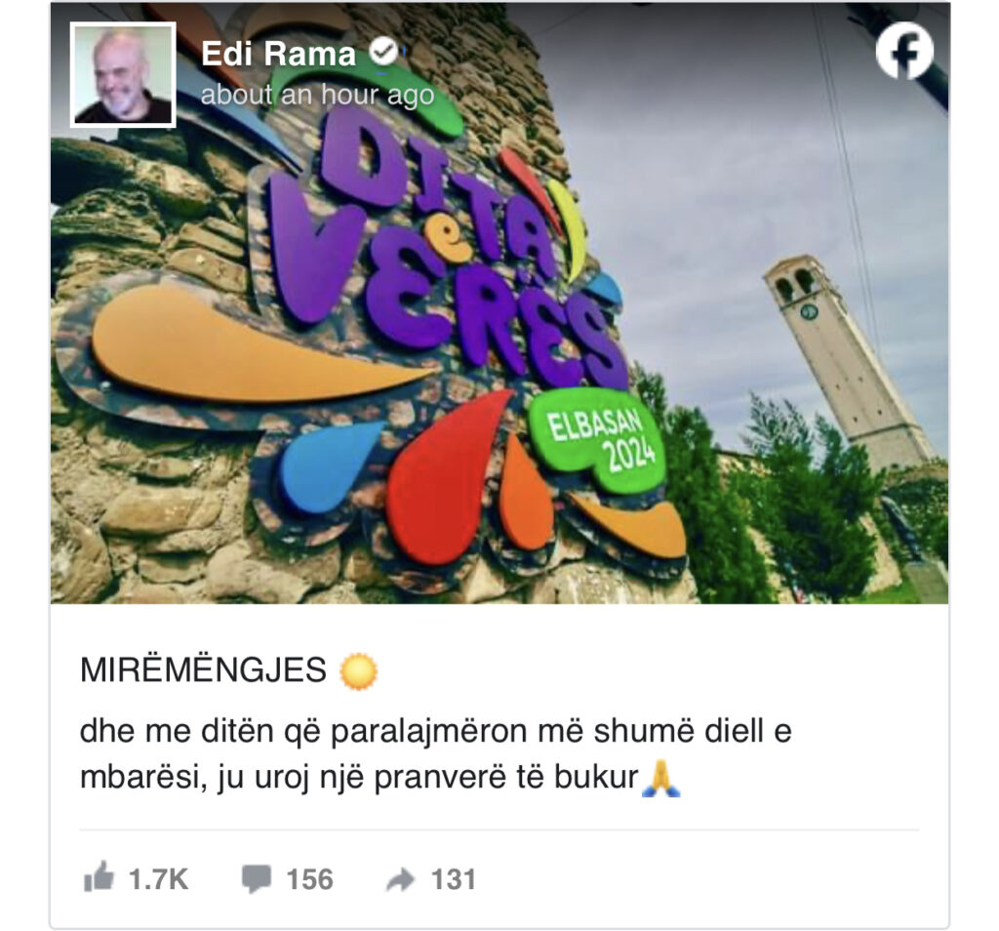Viewport: 999px width, 931px height.
Task: Click the MIRËMËNGJES heading text
Action: (203, 670)
